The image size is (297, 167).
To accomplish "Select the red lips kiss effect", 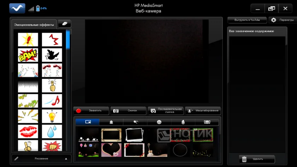I will [28, 131].
